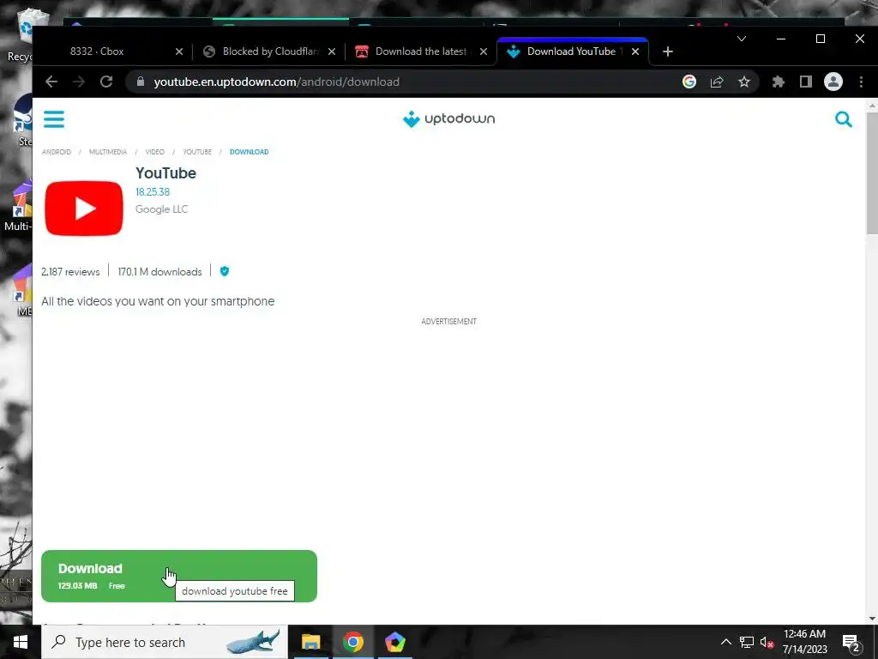
Task: Click the version 18.25.38 link
Action: (x=153, y=191)
